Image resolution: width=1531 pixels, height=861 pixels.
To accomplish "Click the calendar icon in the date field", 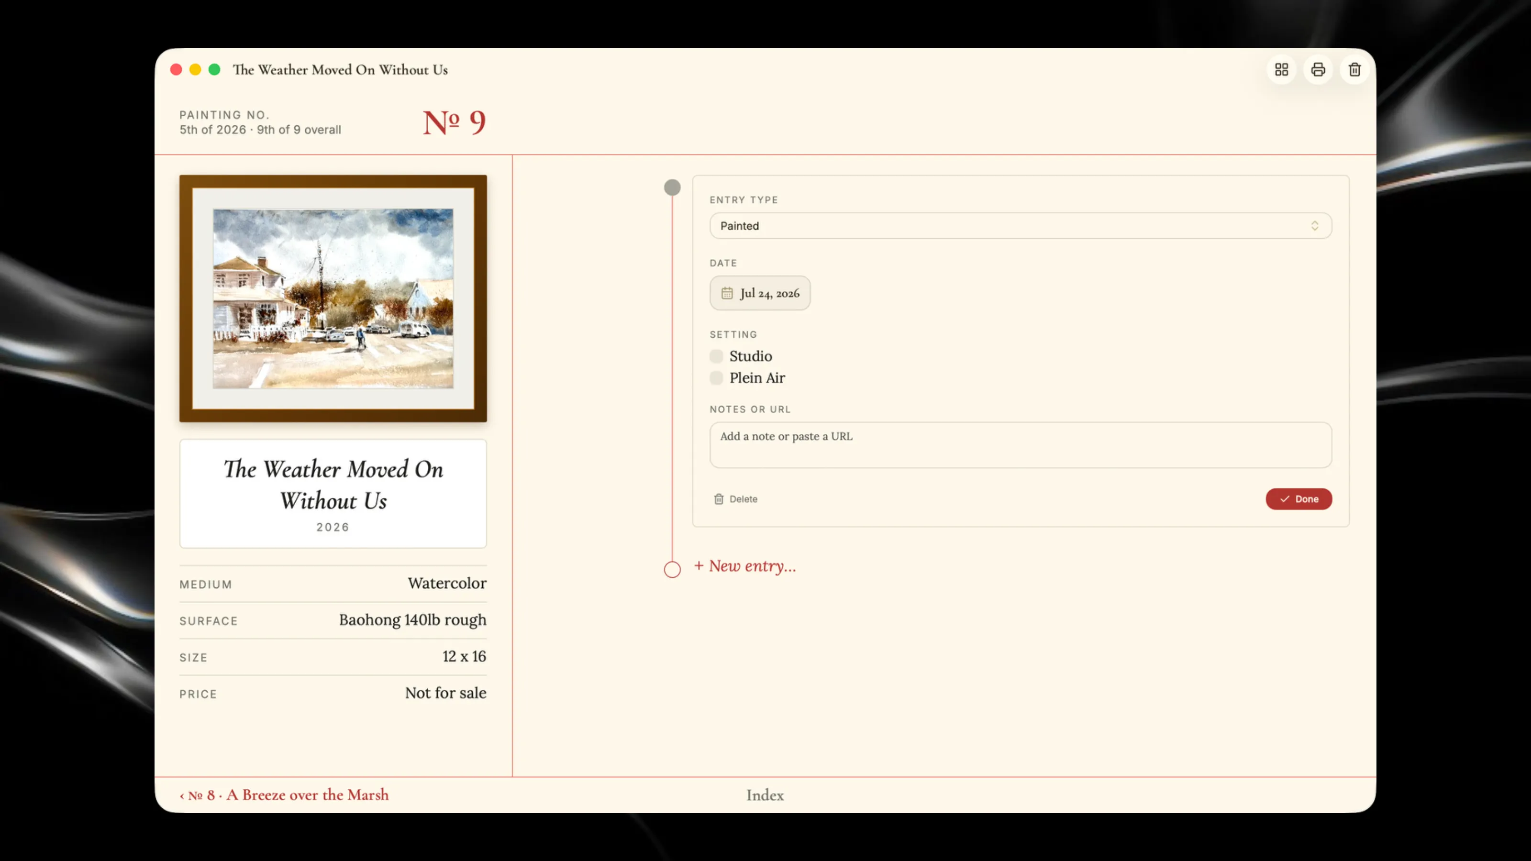I will (x=727, y=293).
